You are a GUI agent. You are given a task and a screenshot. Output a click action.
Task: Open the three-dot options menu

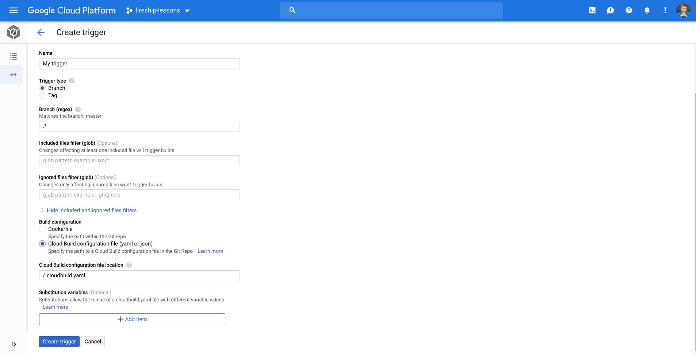(x=665, y=10)
